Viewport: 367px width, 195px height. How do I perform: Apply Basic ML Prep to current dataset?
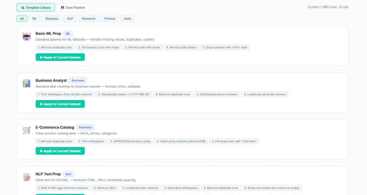(60, 57)
